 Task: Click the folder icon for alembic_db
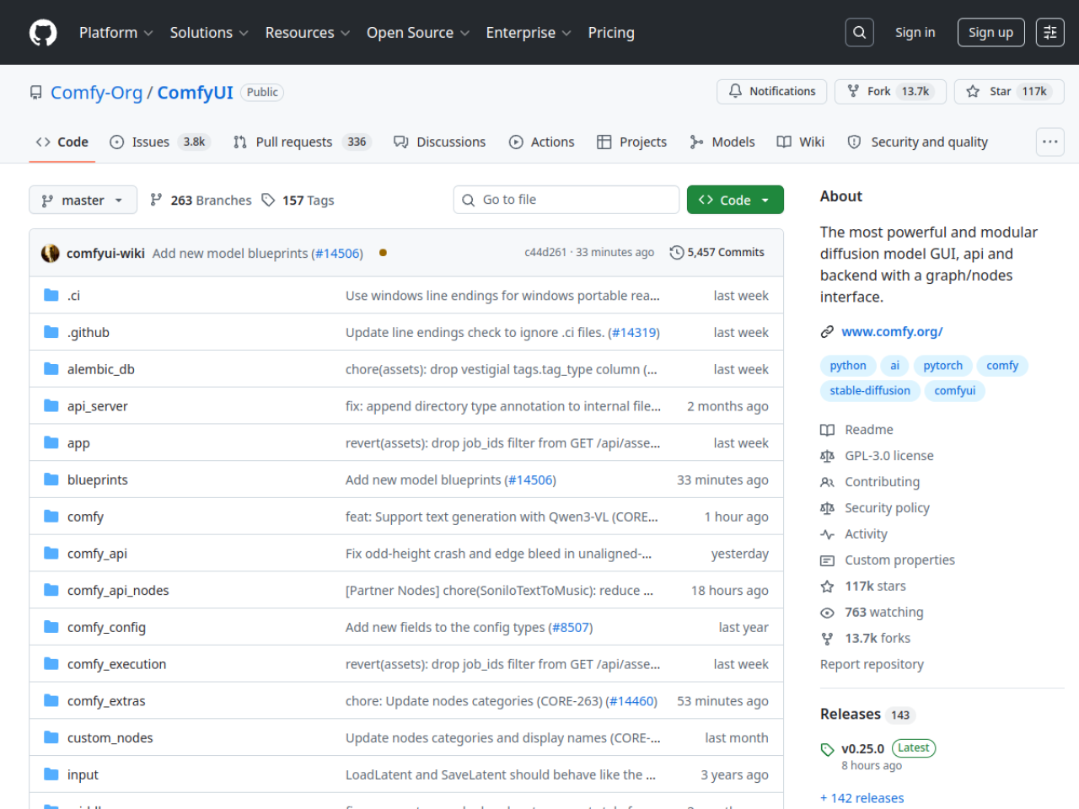[51, 369]
